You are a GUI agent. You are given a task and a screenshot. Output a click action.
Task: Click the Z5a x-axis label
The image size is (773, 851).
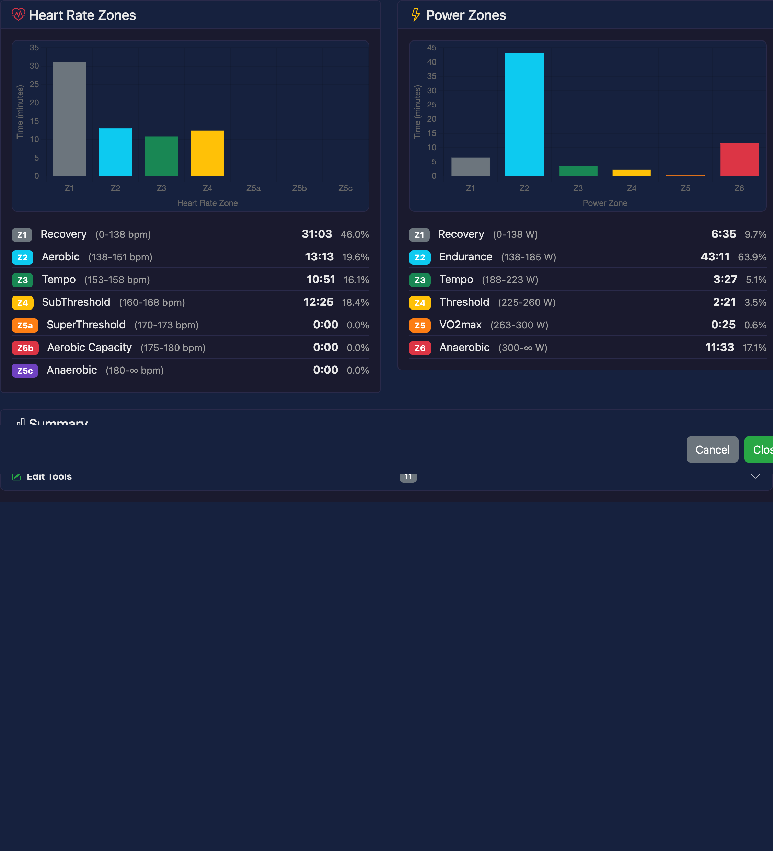click(253, 188)
